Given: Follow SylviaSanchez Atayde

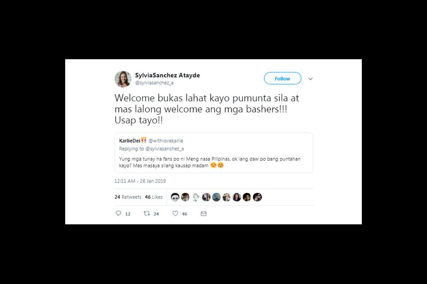Looking at the screenshot, I should (x=282, y=78).
